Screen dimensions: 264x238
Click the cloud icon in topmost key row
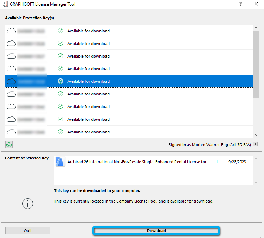(x=11, y=31)
